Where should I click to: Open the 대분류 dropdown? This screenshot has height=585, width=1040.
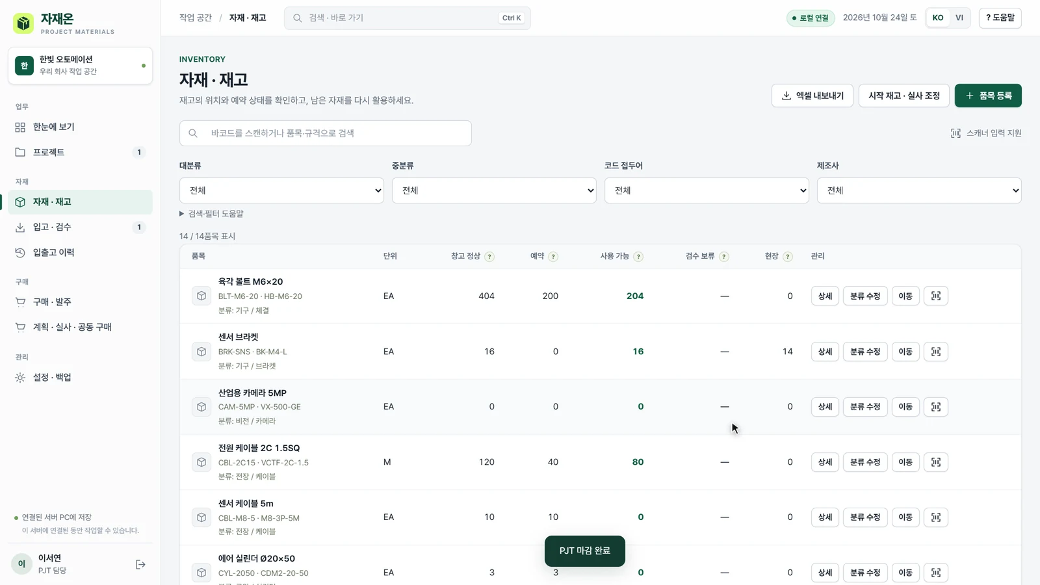[281, 190]
